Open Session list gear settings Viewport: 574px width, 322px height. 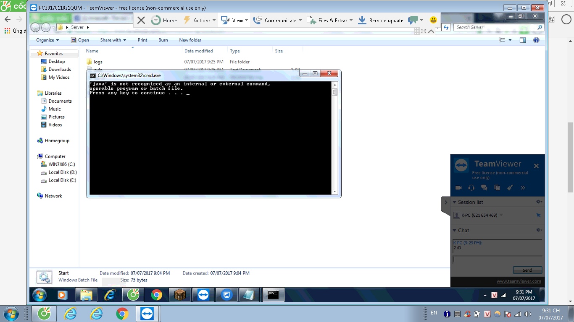coord(539,202)
